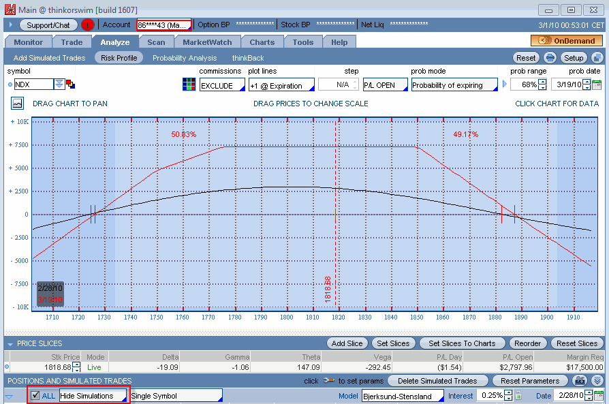Screen dimensions: 609x404
Task: Click the red alert icon beside Support/Chat
Action: [x=87, y=25]
